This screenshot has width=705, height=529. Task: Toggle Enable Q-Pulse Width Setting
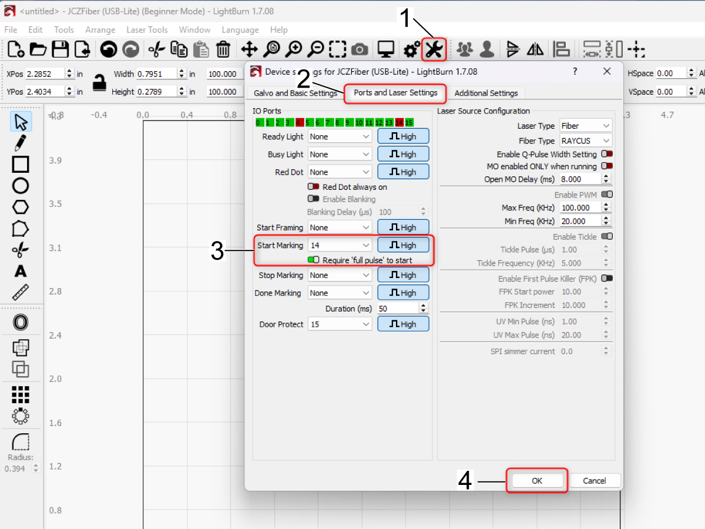tap(607, 154)
